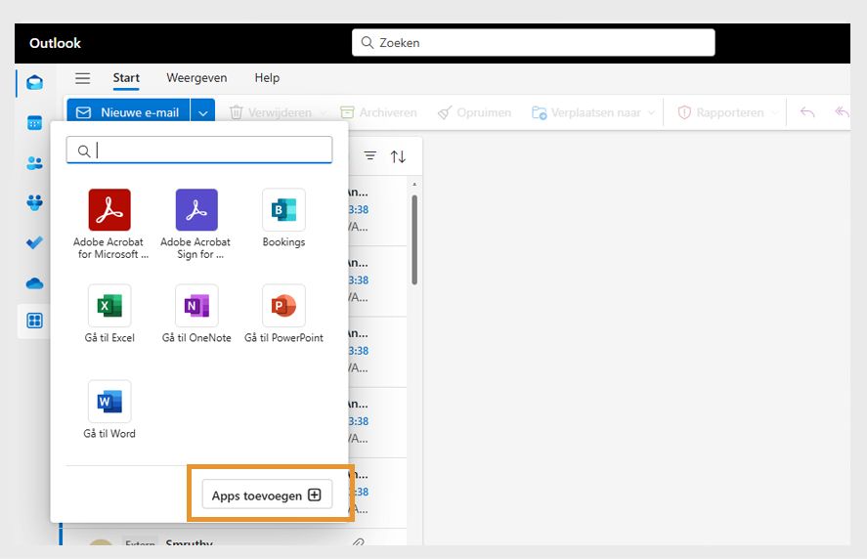
Task: Open the Calendar icon in sidebar
Action: [35, 122]
